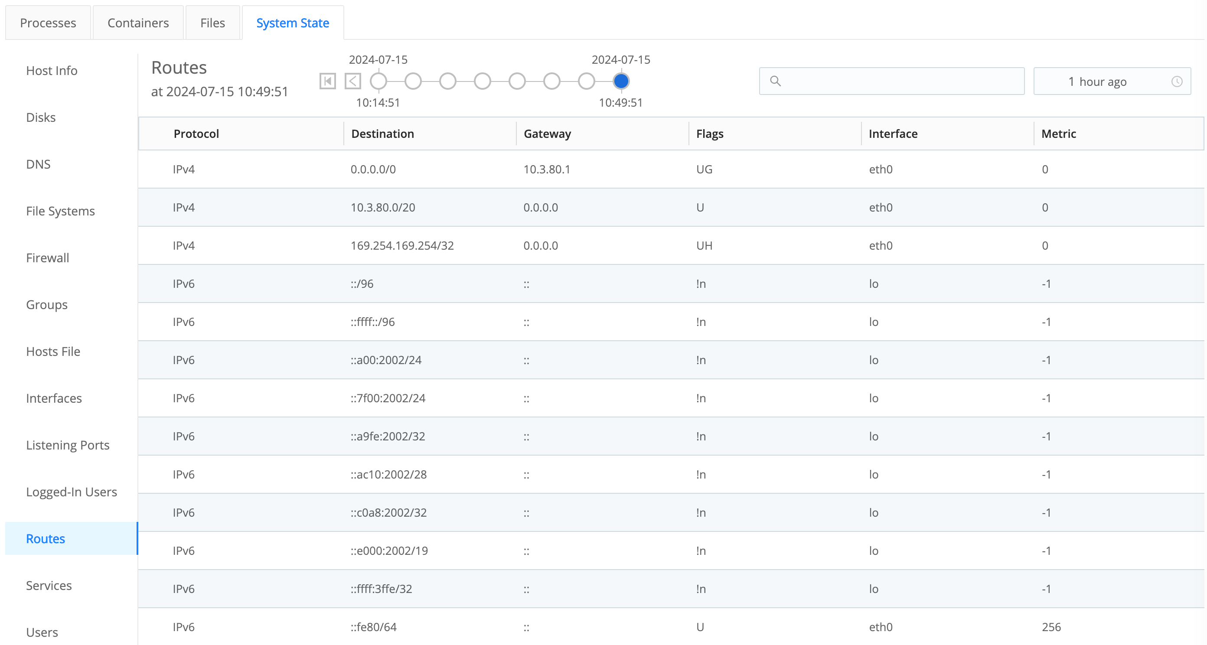1207x645 pixels.
Task: Navigate to Host Info in the sidebar
Action: click(x=51, y=70)
